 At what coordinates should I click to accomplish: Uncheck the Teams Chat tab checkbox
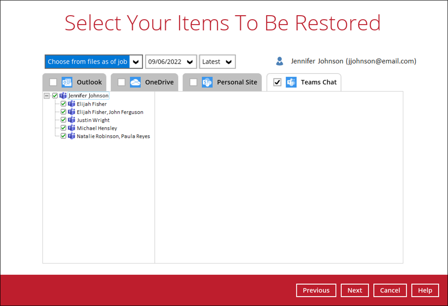click(277, 82)
